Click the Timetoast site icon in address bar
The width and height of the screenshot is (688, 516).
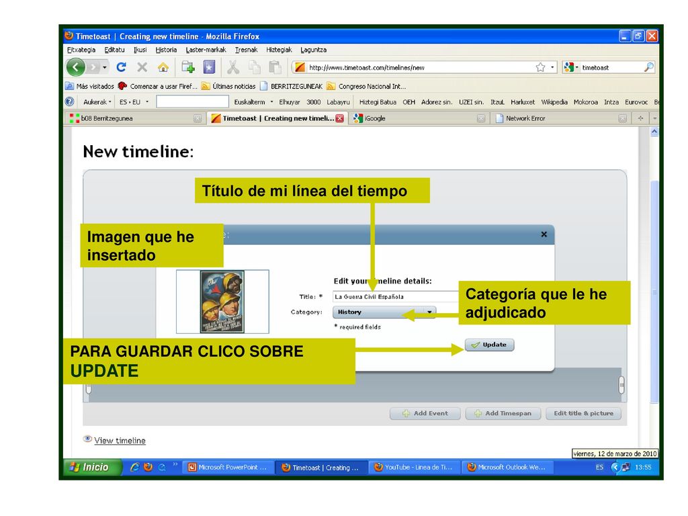tap(300, 67)
